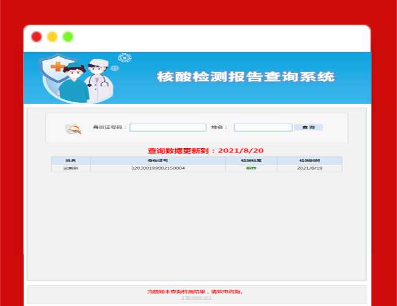
Task: Click the 检测时间 column header
Action: pyautogui.click(x=309, y=160)
